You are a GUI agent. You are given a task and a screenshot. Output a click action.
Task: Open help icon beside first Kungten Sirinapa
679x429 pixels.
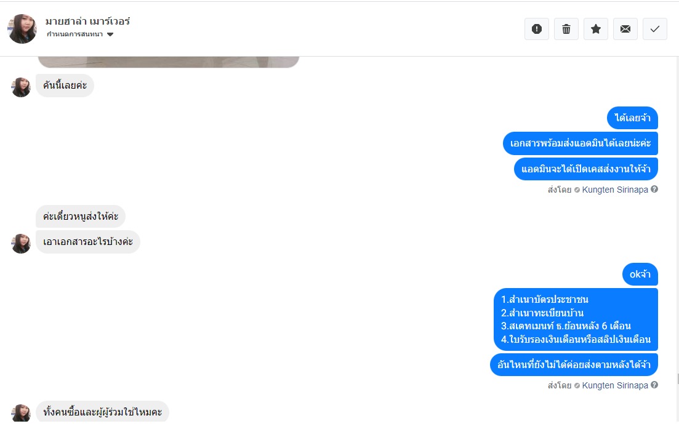tap(654, 189)
